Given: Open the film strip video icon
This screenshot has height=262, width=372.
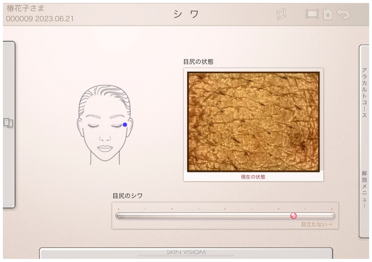Looking at the screenshot, I should (312, 14).
